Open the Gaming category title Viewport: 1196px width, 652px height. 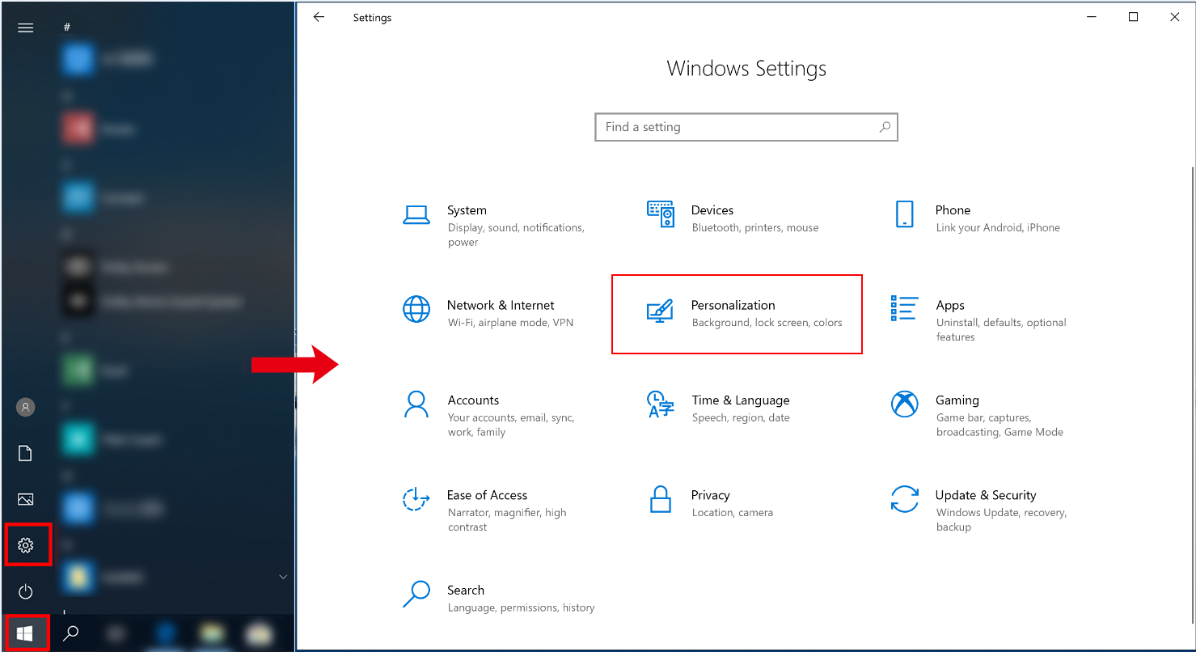pyautogui.click(x=957, y=400)
